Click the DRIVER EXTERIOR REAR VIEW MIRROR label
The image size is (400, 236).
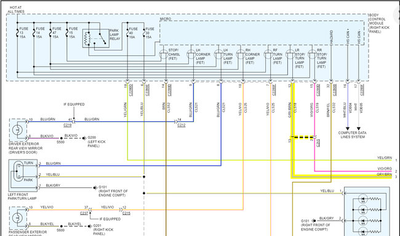coord(25,148)
